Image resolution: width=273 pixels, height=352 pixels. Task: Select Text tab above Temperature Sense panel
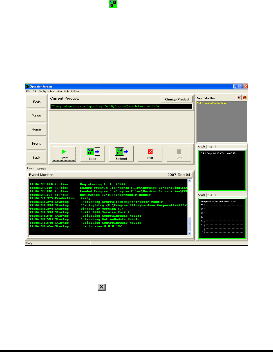coord(210,195)
